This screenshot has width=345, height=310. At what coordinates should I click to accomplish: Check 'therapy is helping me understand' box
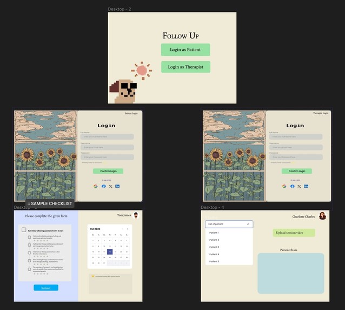tap(29, 245)
